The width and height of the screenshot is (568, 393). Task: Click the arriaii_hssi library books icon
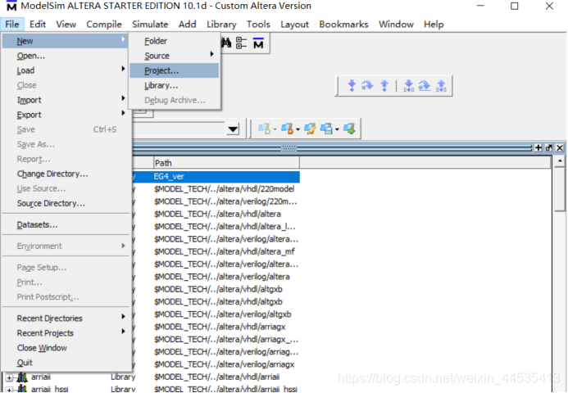click(x=22, y=389)
